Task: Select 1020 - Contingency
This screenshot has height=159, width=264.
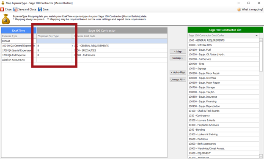Action: point(223,116)
